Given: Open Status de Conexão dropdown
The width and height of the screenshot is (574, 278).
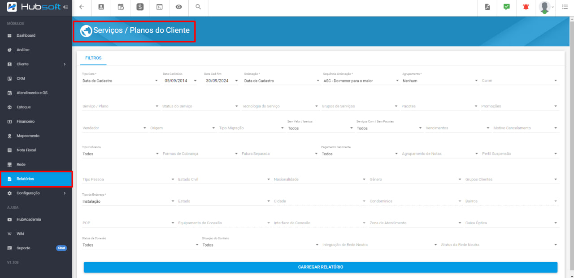Looking at the screenshot, I should point(141,245).
